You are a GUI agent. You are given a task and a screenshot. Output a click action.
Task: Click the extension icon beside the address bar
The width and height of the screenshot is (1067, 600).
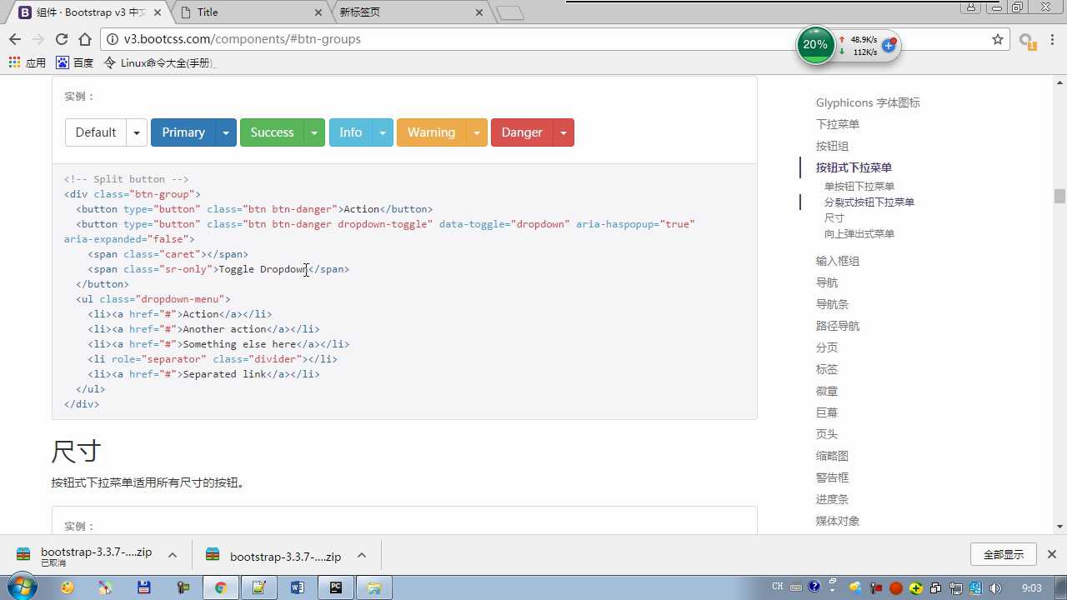[1027, 40]
